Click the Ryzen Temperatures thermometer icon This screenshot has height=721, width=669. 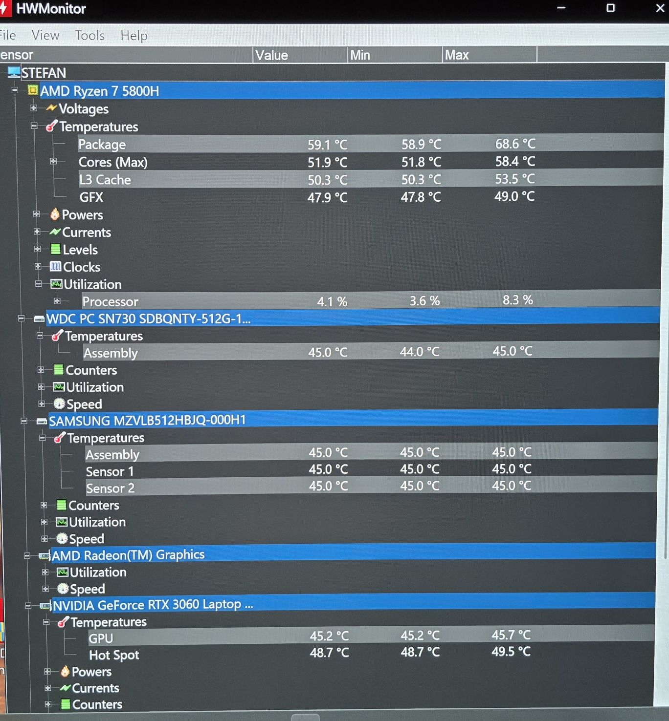click(51, 126)
